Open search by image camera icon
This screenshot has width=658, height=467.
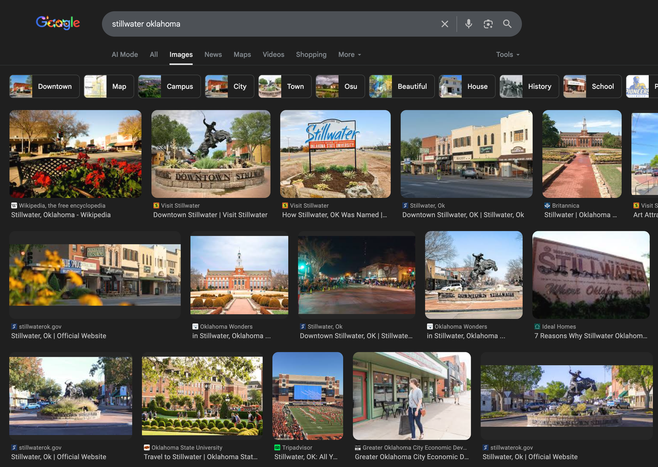tap(488, 24)
